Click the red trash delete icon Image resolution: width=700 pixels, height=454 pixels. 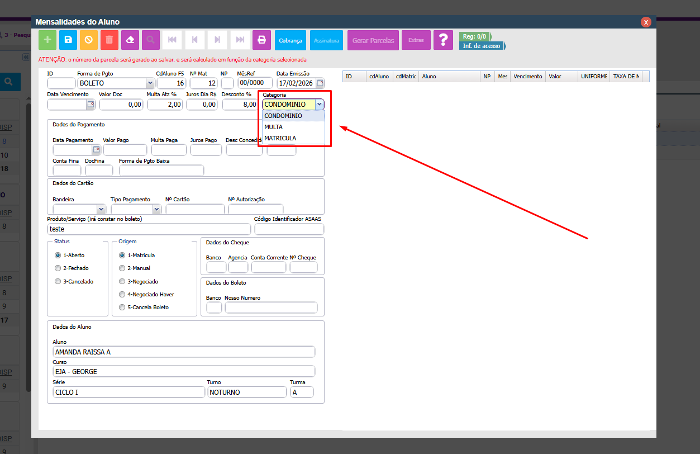pos(109,40)
